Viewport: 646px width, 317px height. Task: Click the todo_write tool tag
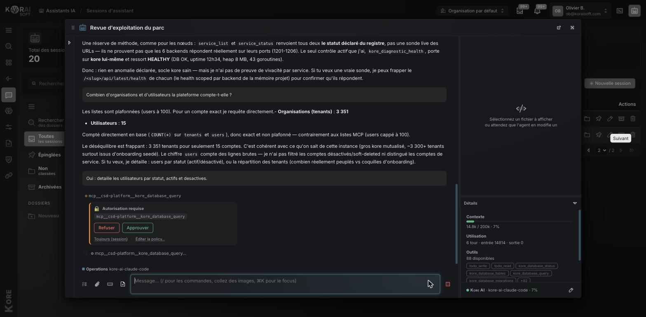(478, 266)
